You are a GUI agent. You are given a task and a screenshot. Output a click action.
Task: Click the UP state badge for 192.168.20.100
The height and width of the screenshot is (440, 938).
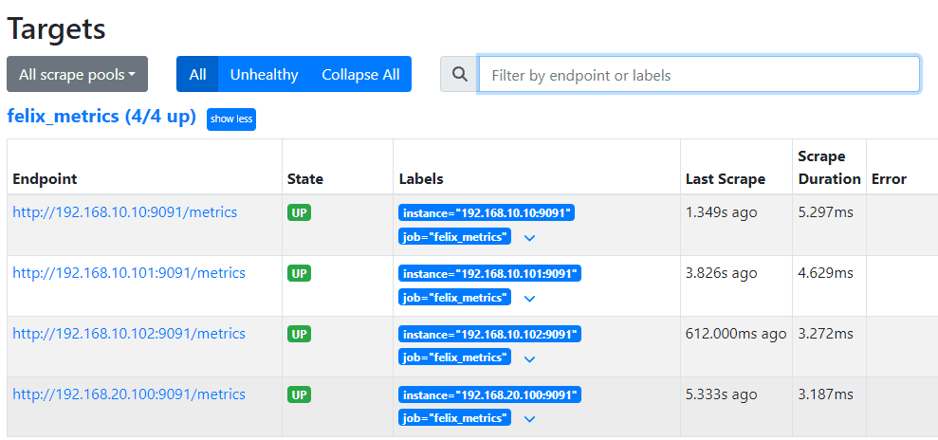pyautogui.click(x=299, y=394)
